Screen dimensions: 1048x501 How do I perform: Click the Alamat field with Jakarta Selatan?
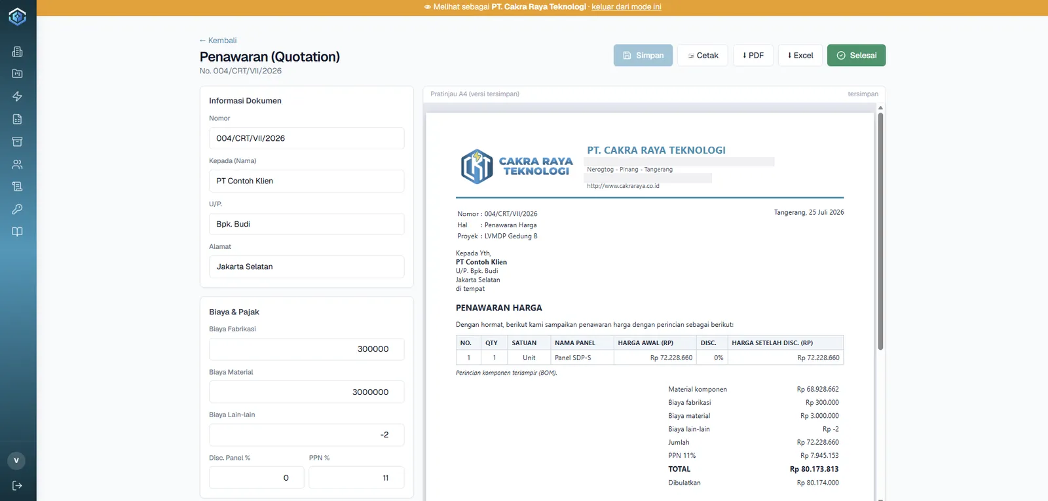coord(307,267)
